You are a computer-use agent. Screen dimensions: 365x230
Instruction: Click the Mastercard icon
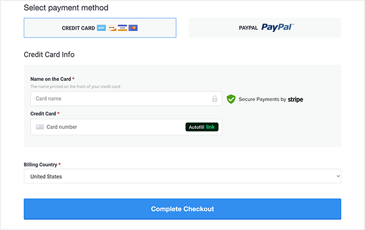click(133, 28)
